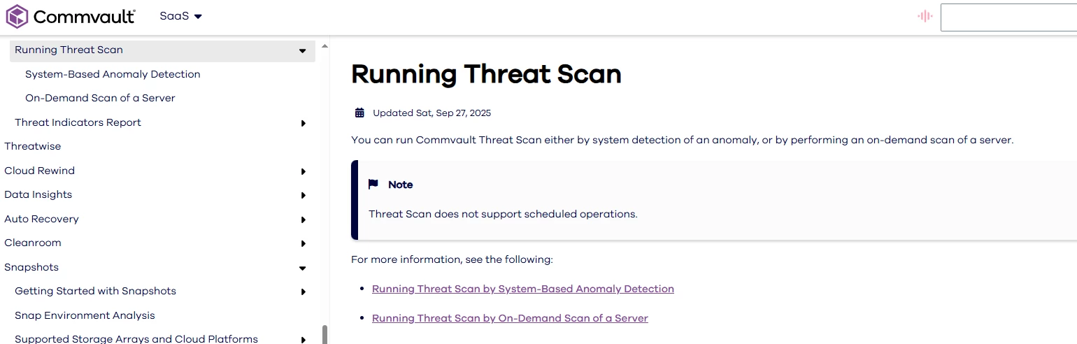Open the SaaS dropdown menu
The width and height of the screenshot is (1077, 344).
[x=180, y=16]
